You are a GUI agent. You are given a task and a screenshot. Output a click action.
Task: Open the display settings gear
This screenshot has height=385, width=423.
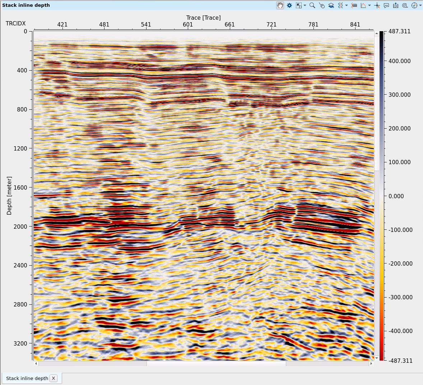click(x=289, y=5)
